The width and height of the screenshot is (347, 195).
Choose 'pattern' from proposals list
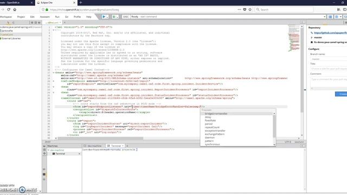click(236, 141)
